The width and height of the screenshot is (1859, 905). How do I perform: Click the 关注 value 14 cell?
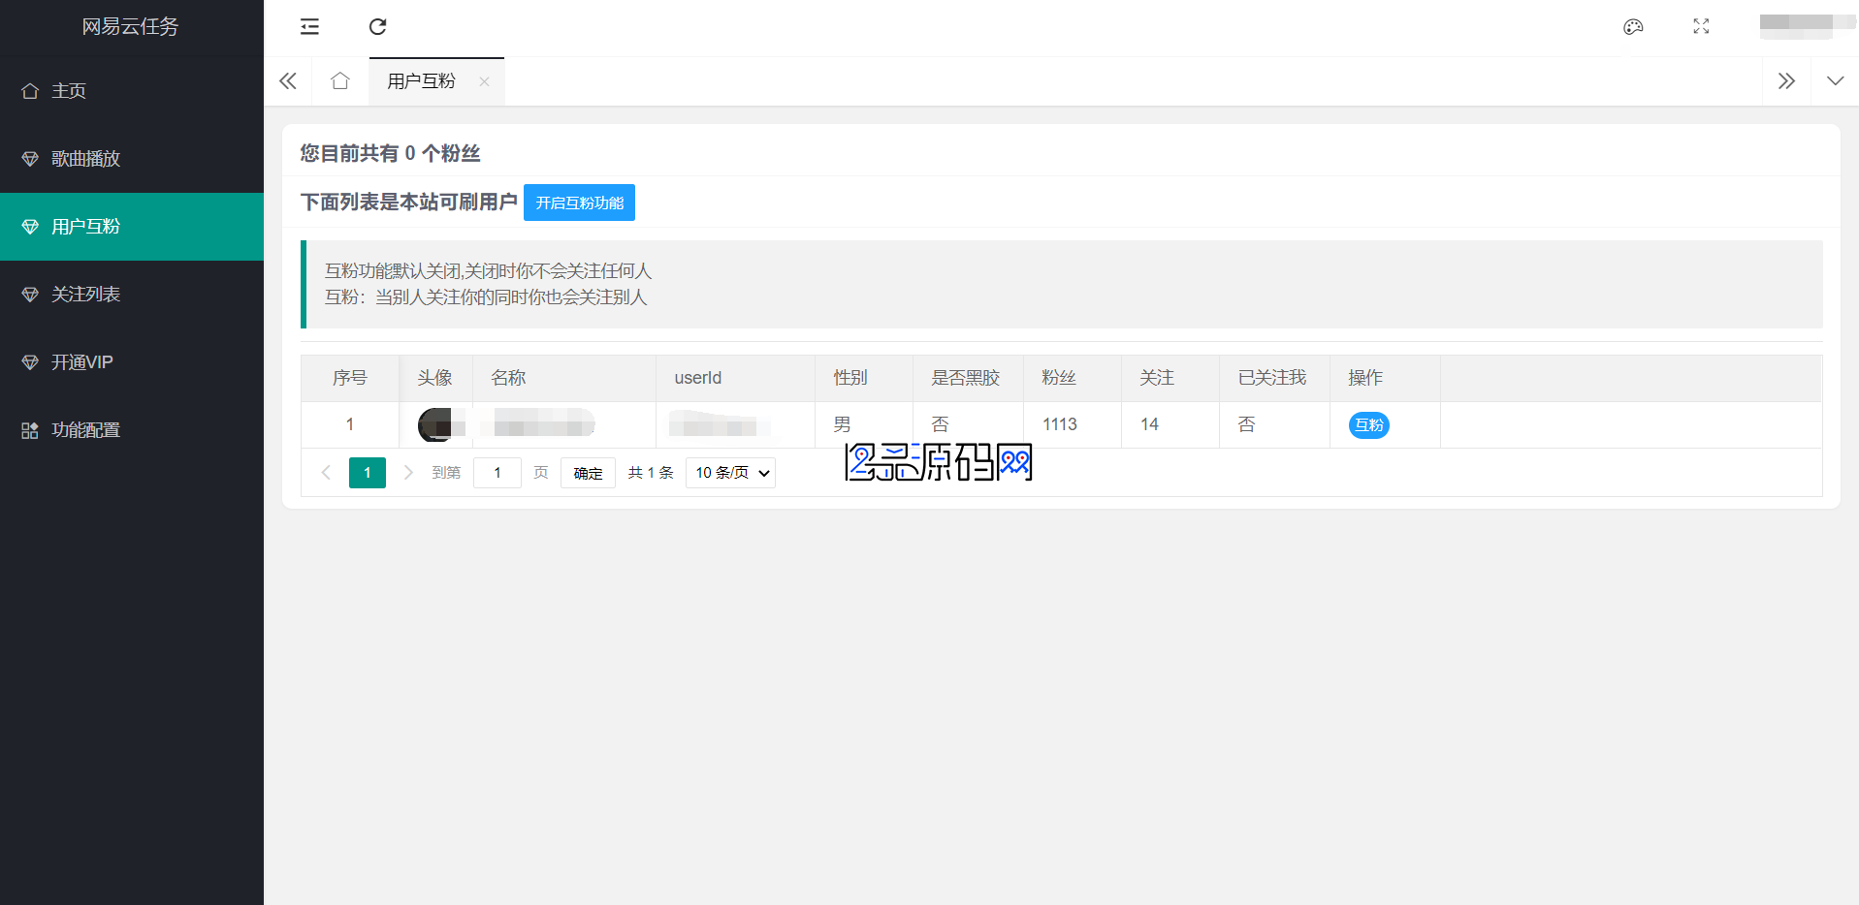coord(1170,424)
